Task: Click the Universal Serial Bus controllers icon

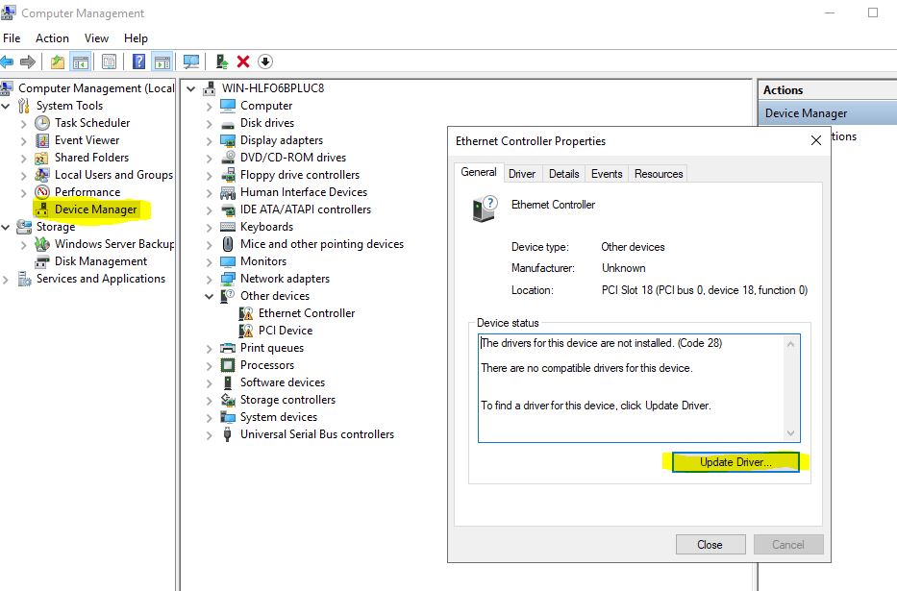Action: pos(228,434)
